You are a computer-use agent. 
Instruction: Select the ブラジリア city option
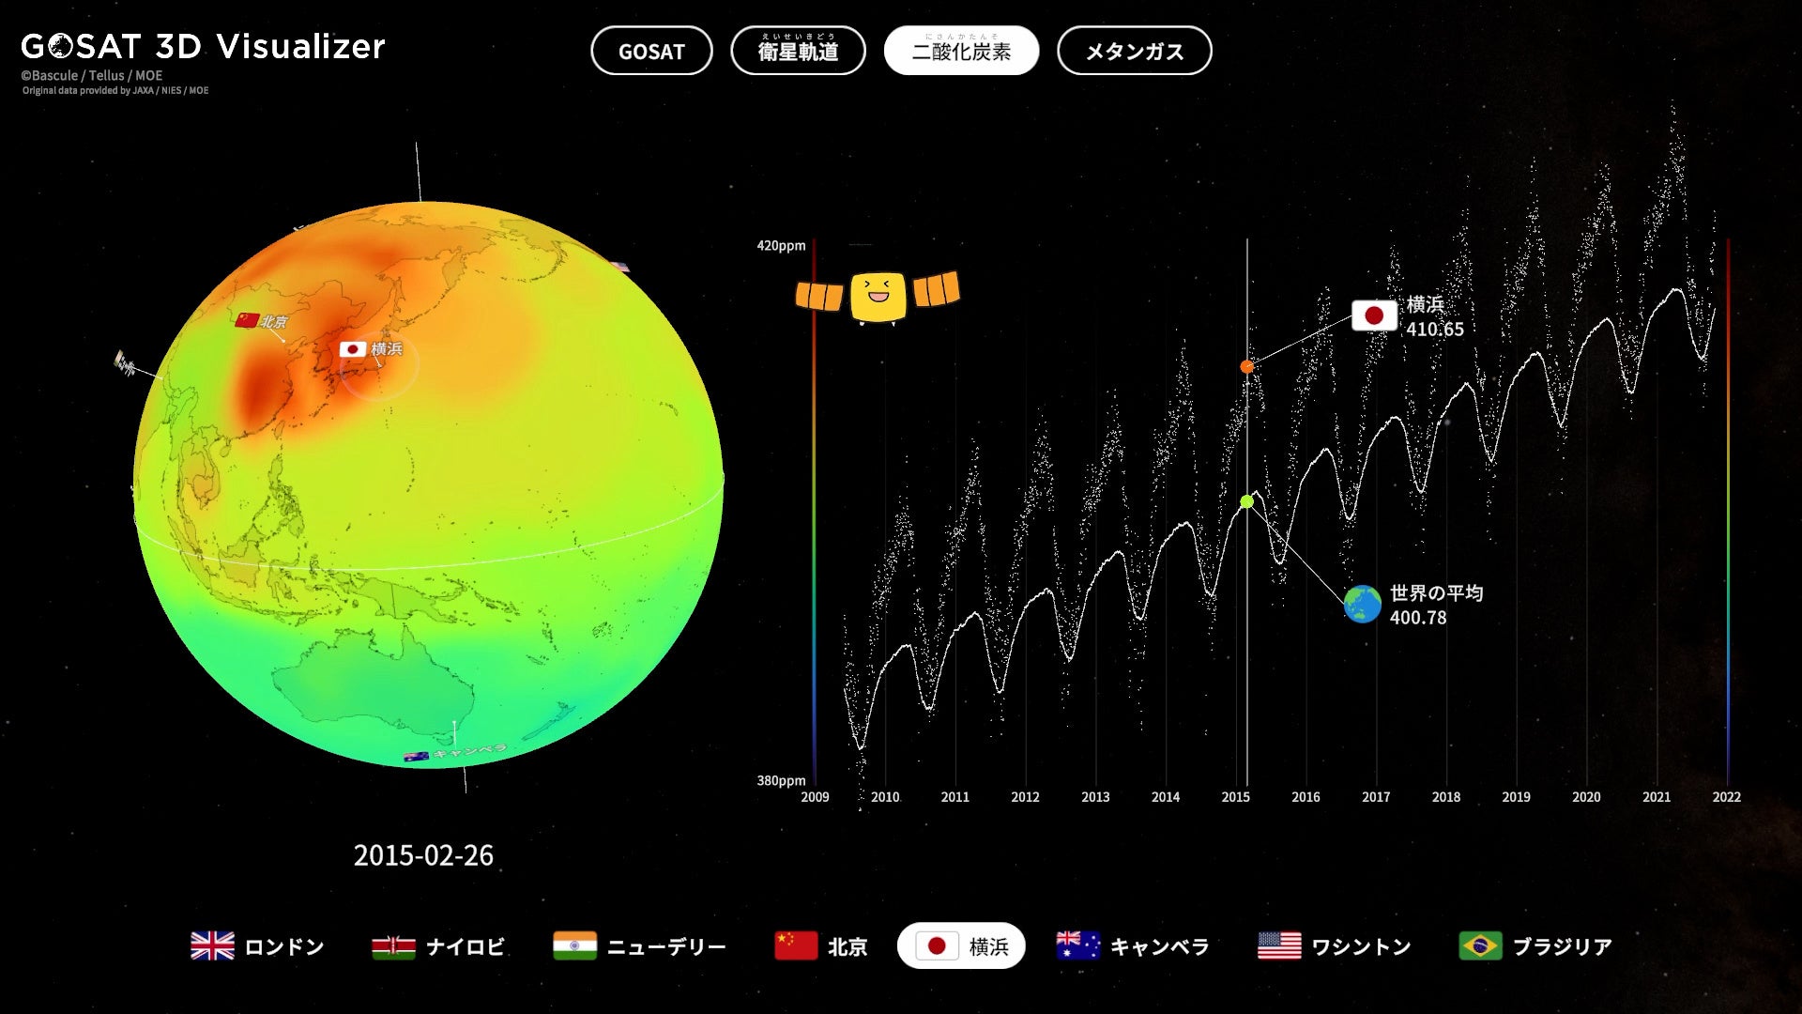[1535, 946]
